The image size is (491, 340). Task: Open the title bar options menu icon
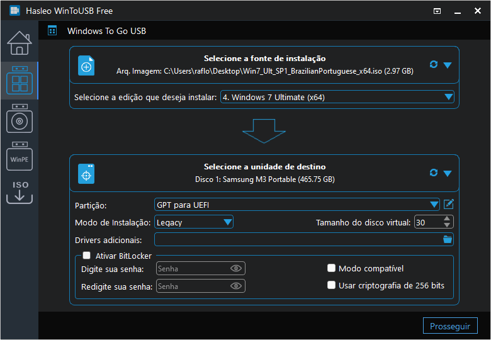(x=437, y=11)
